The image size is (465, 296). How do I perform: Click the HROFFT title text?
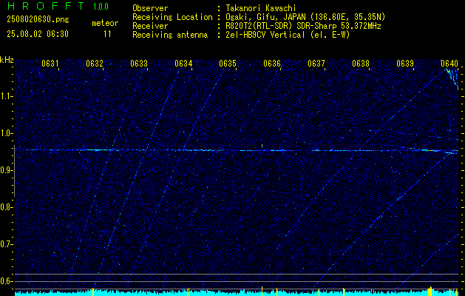(47, 6)
